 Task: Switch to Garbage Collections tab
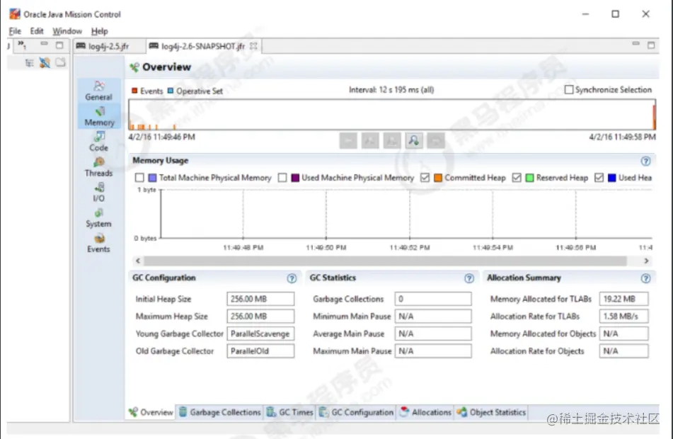tap(220, 412)
